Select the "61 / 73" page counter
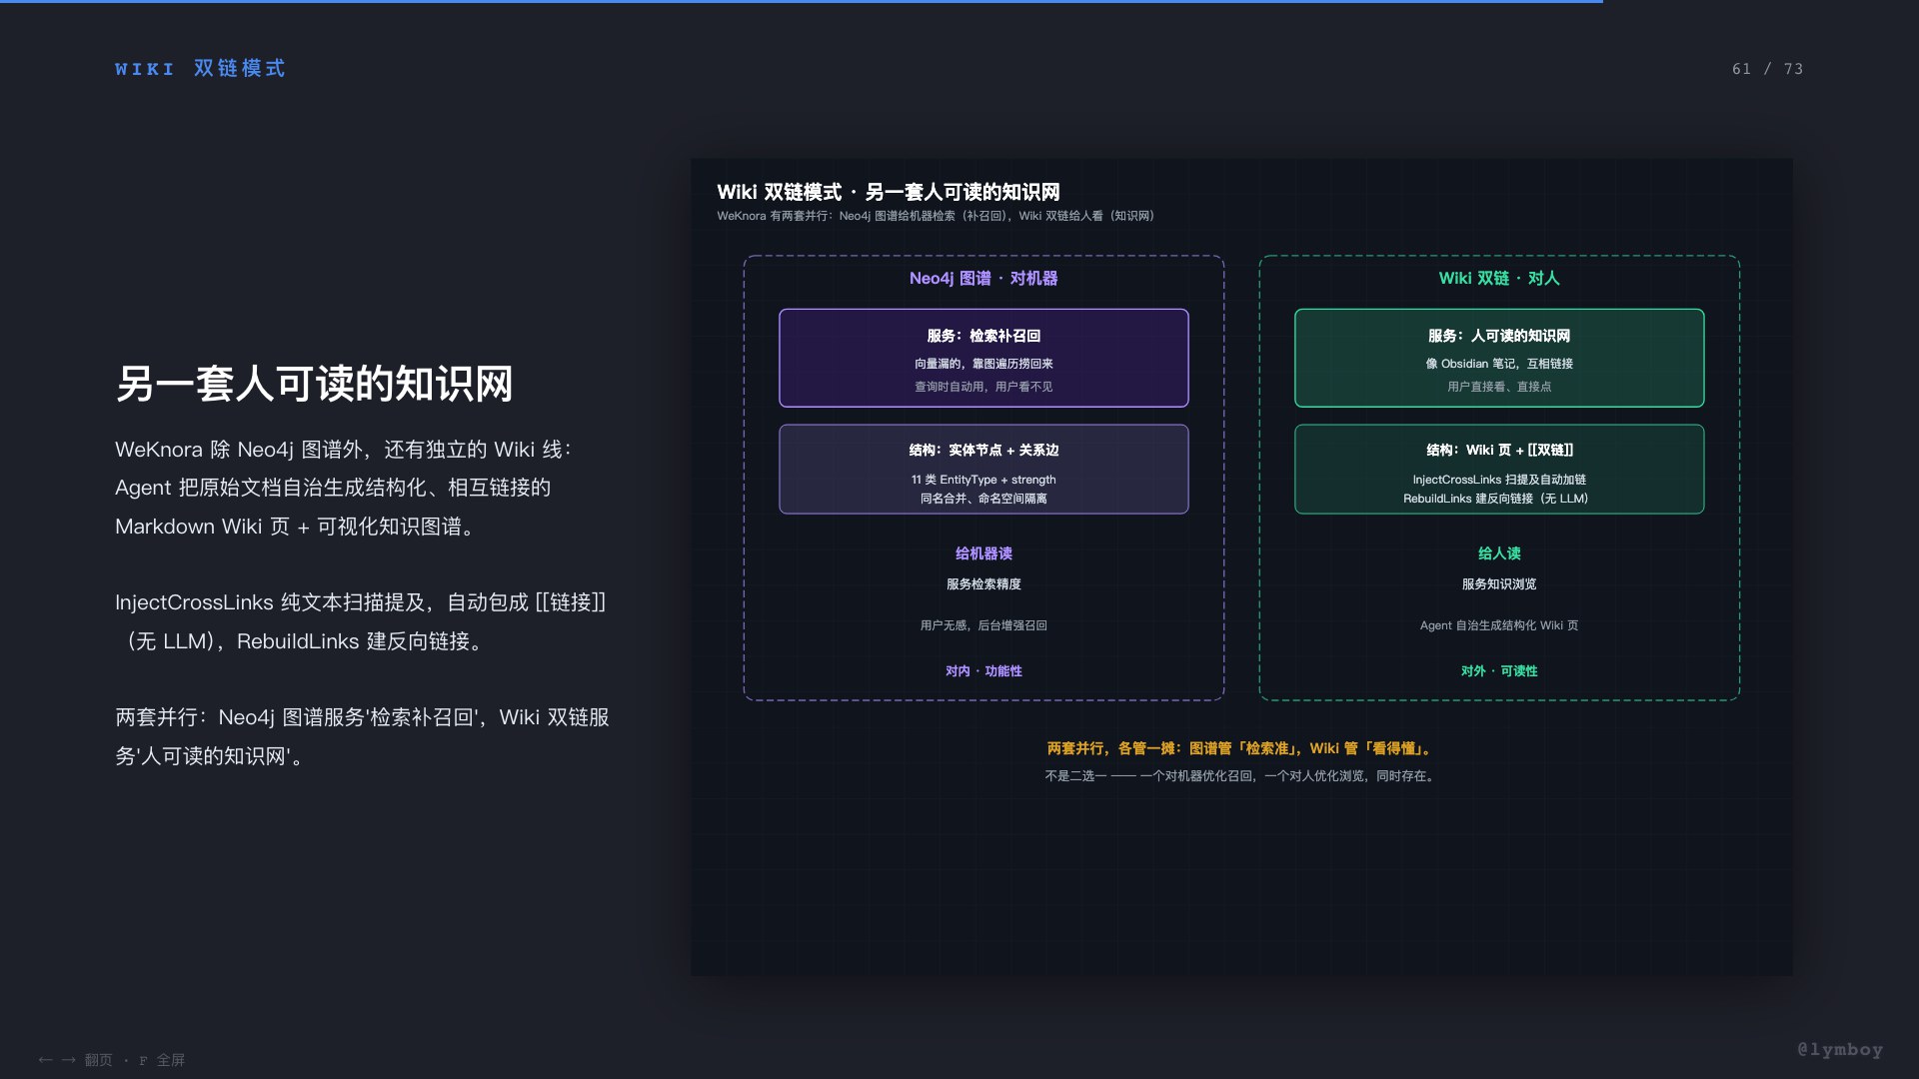Viewport: 1919px width, 1079px height. point(1767,69)
